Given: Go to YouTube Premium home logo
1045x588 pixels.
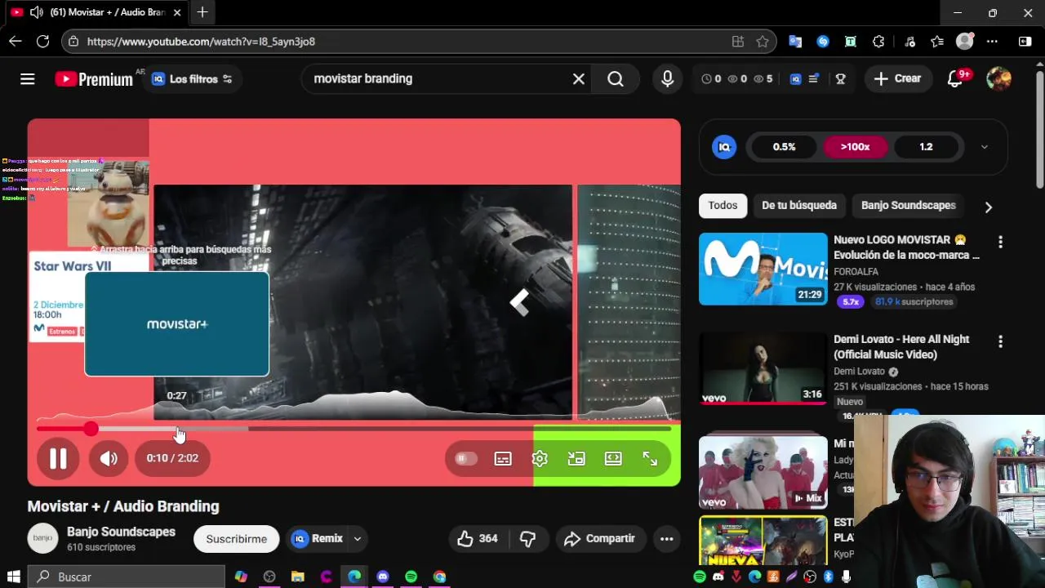Looking at the screenshot, I should click(94, 79).
